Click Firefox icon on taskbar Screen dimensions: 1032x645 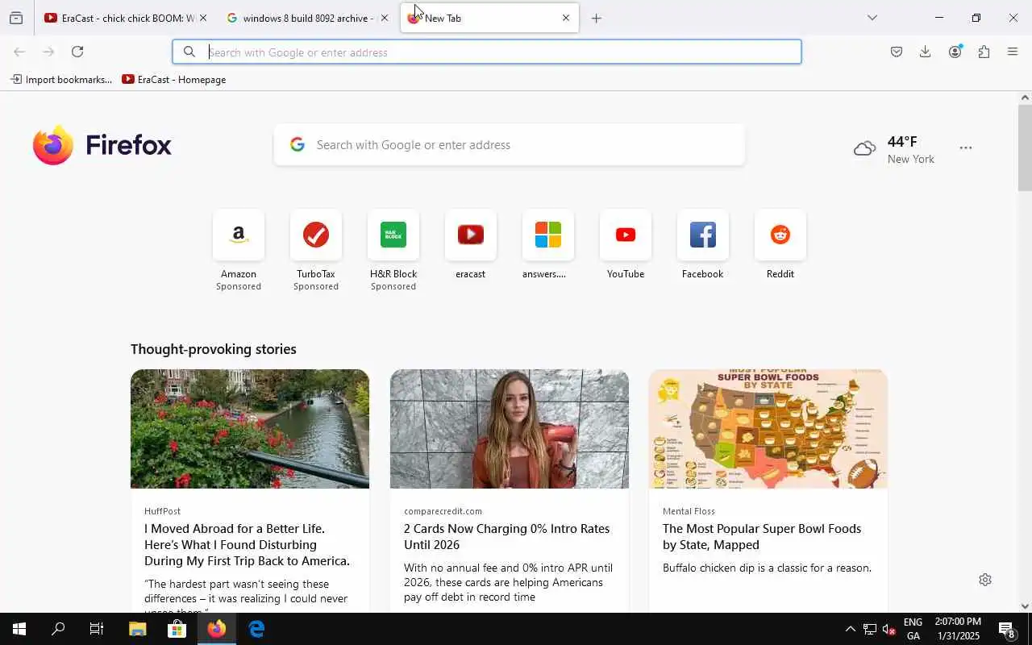[216, 629]
